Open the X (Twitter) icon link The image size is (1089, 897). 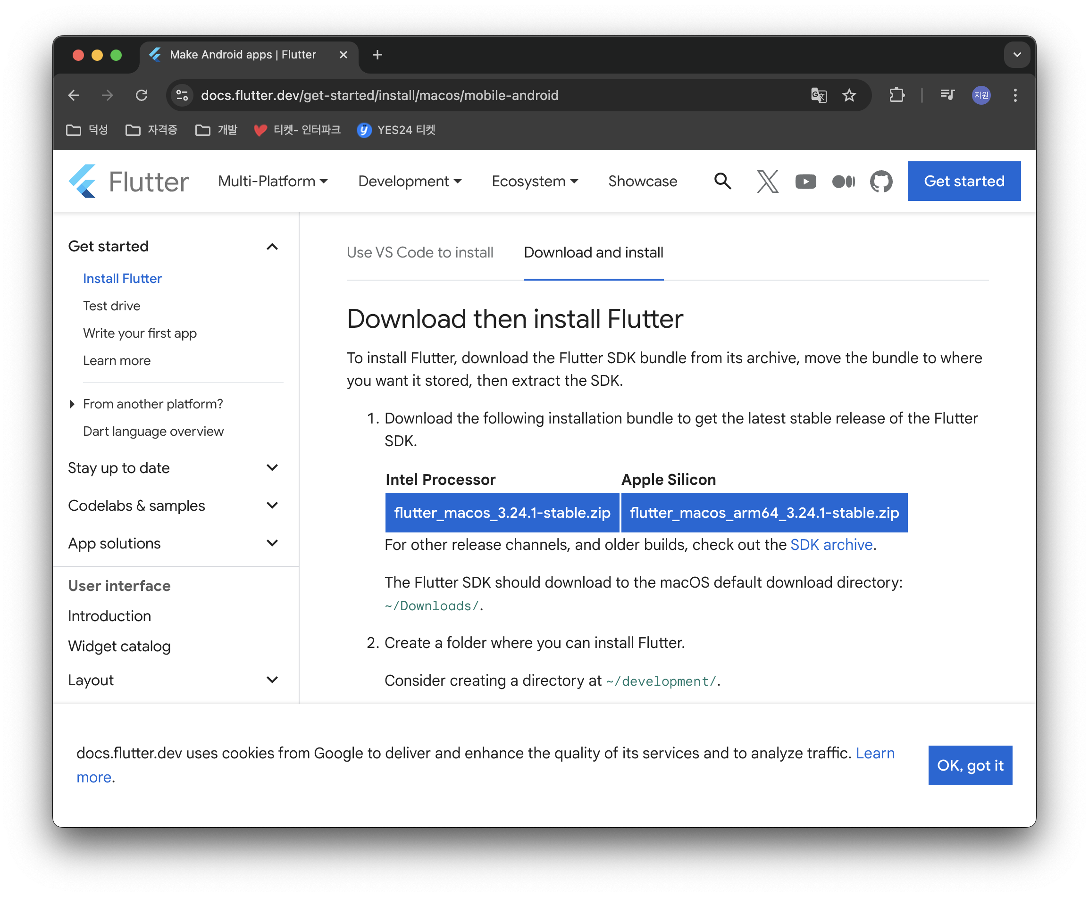pos(768,182)
